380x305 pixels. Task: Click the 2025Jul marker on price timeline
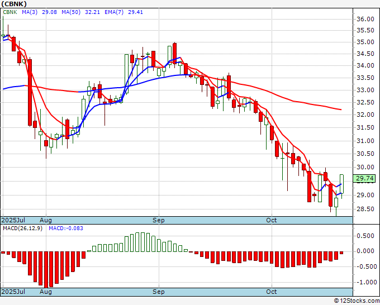click(x=13, y=221)
